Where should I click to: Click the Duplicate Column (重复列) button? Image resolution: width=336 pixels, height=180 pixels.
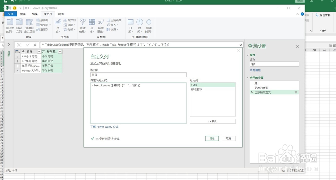point(42,30)
